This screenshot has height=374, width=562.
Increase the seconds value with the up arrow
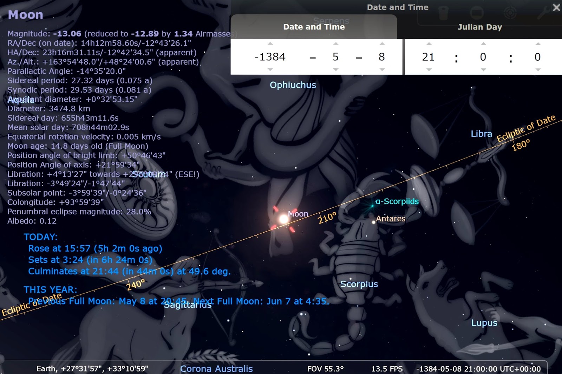tap(538, 44)
